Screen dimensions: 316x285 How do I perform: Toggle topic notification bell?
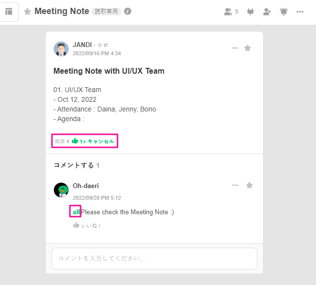click(284, 12)
